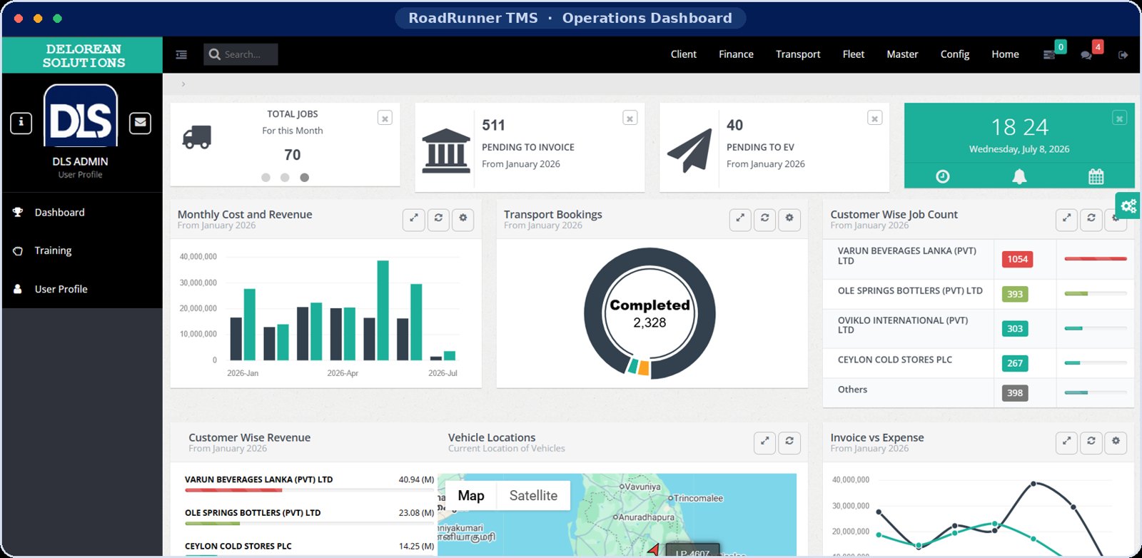Click the info icon beside DLS logo

click(x=21, y=123)
